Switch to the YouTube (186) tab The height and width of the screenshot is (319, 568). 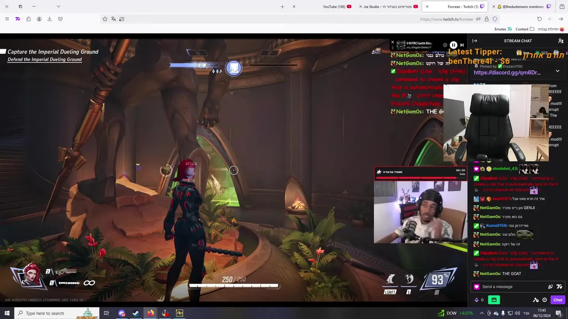pyautogui.click(x=323, y=7)
